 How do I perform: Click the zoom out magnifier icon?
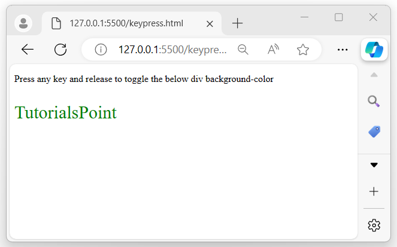click(x=243, y=49)
